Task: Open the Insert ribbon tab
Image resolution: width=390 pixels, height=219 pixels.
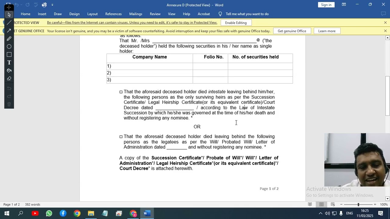Action: [x=42, y=14]
